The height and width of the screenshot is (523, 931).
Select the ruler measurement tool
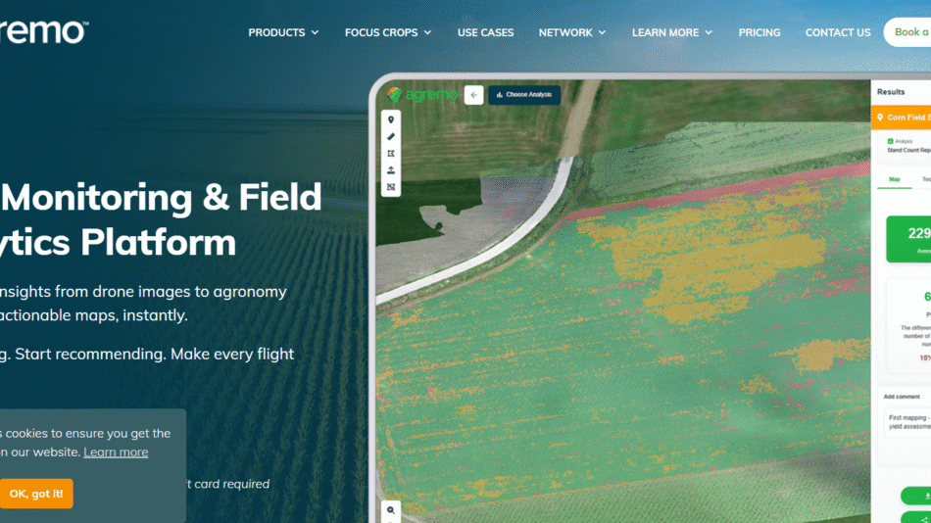pos(391,137)
